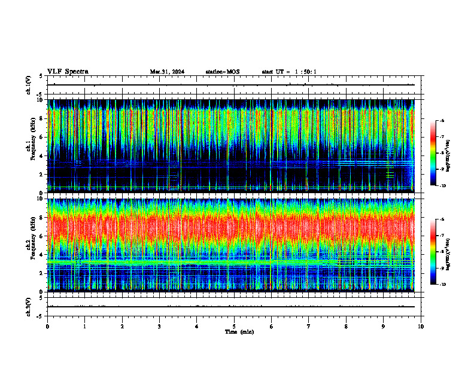Click the ch.2 color bar log(PSD) unit label
This screenshot has width=474, height=366.
(448, 255)
